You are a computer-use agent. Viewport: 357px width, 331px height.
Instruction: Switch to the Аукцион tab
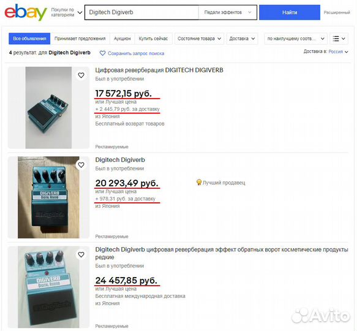pos(122,39)
